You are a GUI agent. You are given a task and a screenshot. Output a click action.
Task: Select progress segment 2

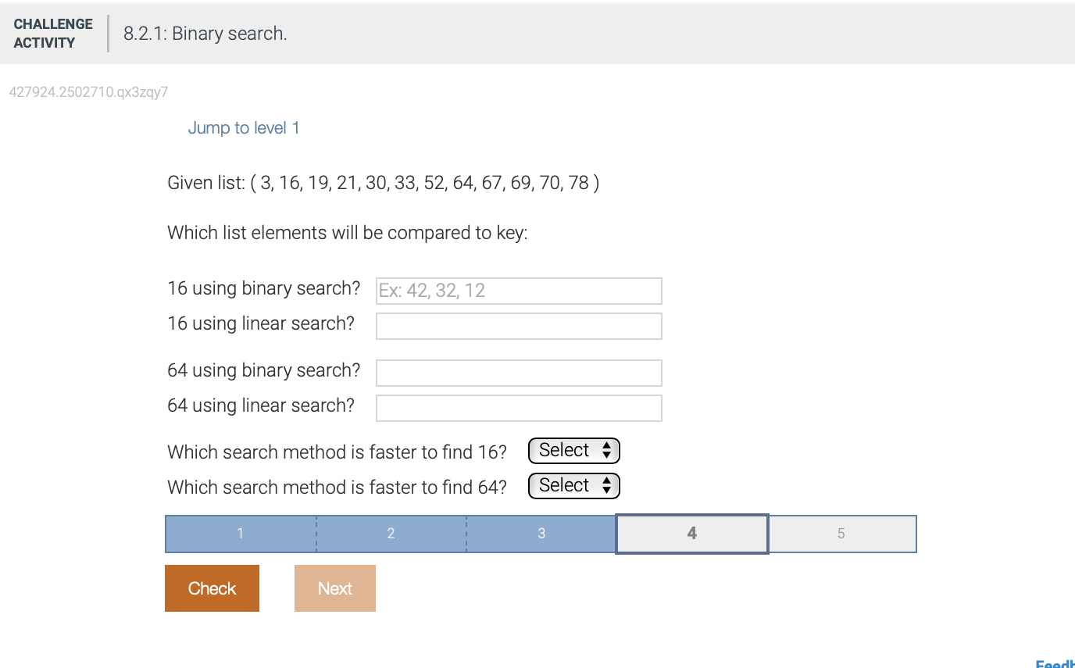pyautogui.click(x=391, y=534)
